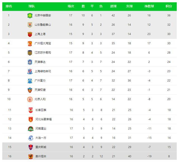
Task: Open the 江苏苏宁易购 team logo
Action: pos(30,53)
